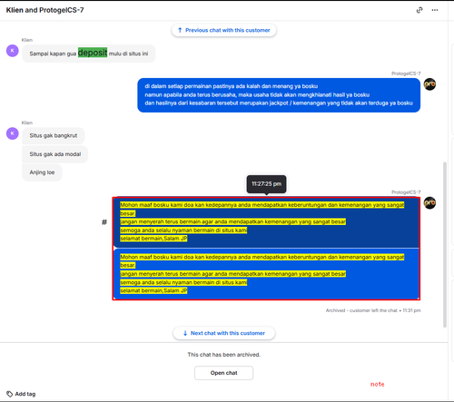Image resolution: width=454 pixels, height=402 pixels.
Task: Click the 'Sampai kapan gua deposit' message bubble
Action: click(89, 54)
